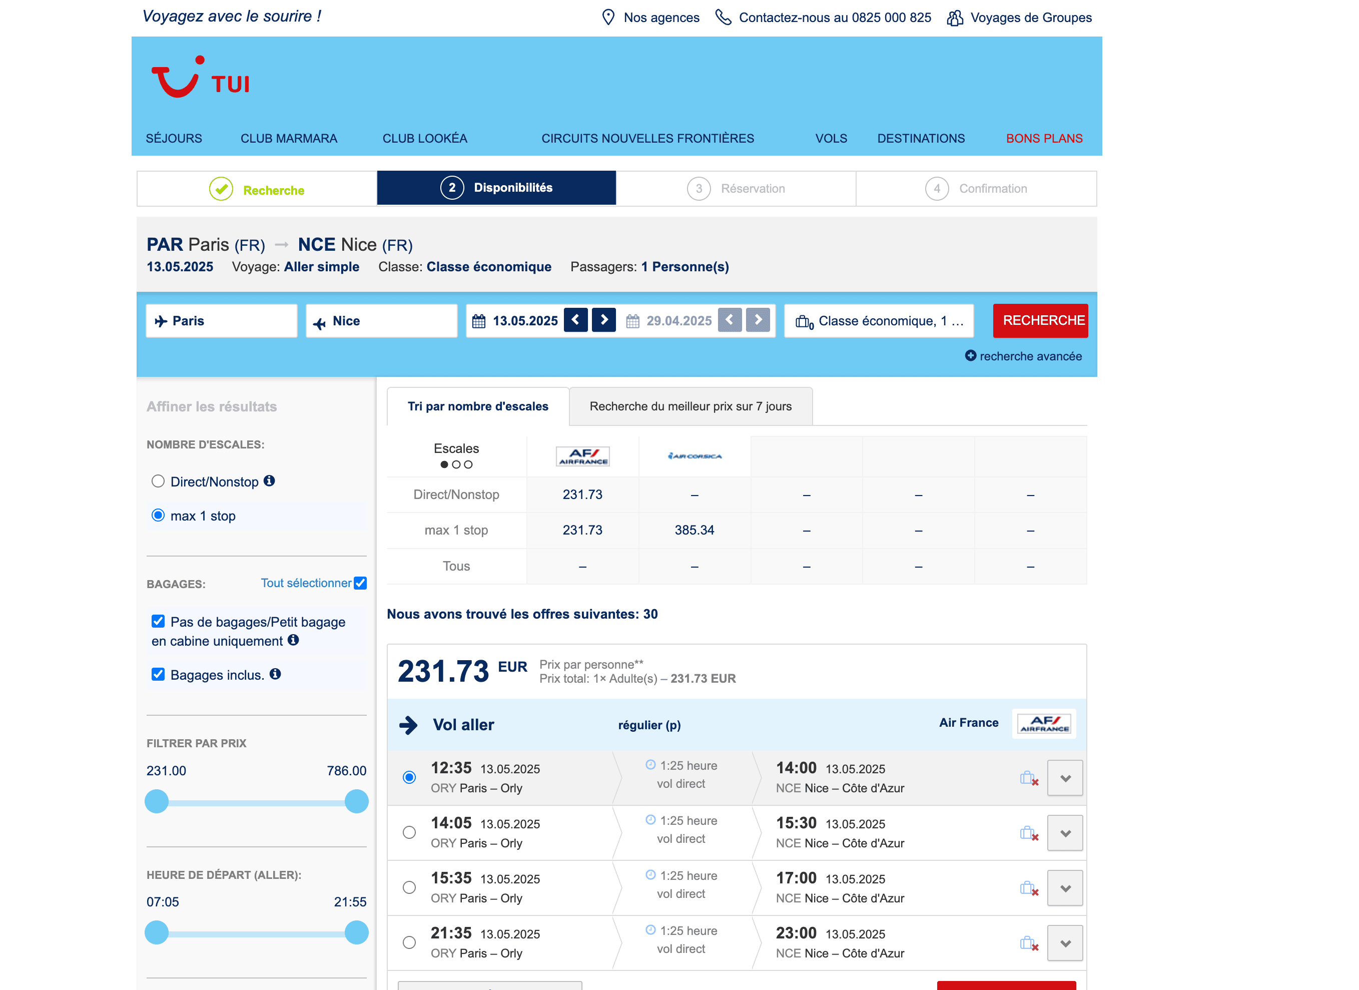Go to previous day for departure date
The image size is (1359, 990).
(575, 320)
